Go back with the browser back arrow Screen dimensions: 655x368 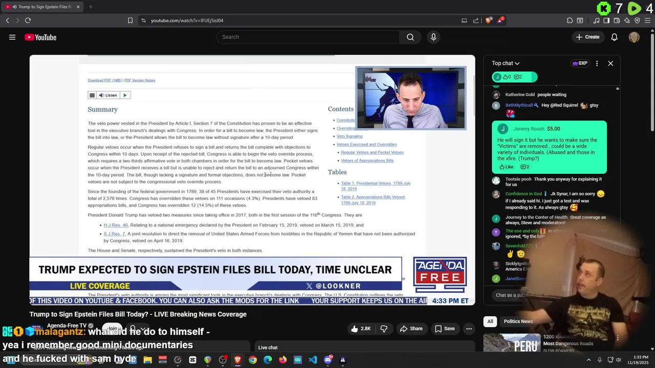(x=7, y=20)
